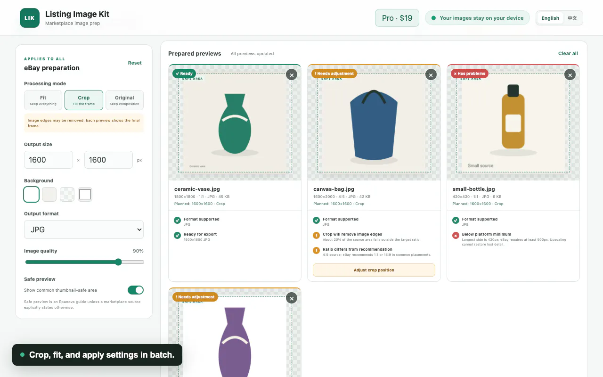Select the Crop processing mode
Viewport: 603px width, 377px height.
click(x=84, y=100)
